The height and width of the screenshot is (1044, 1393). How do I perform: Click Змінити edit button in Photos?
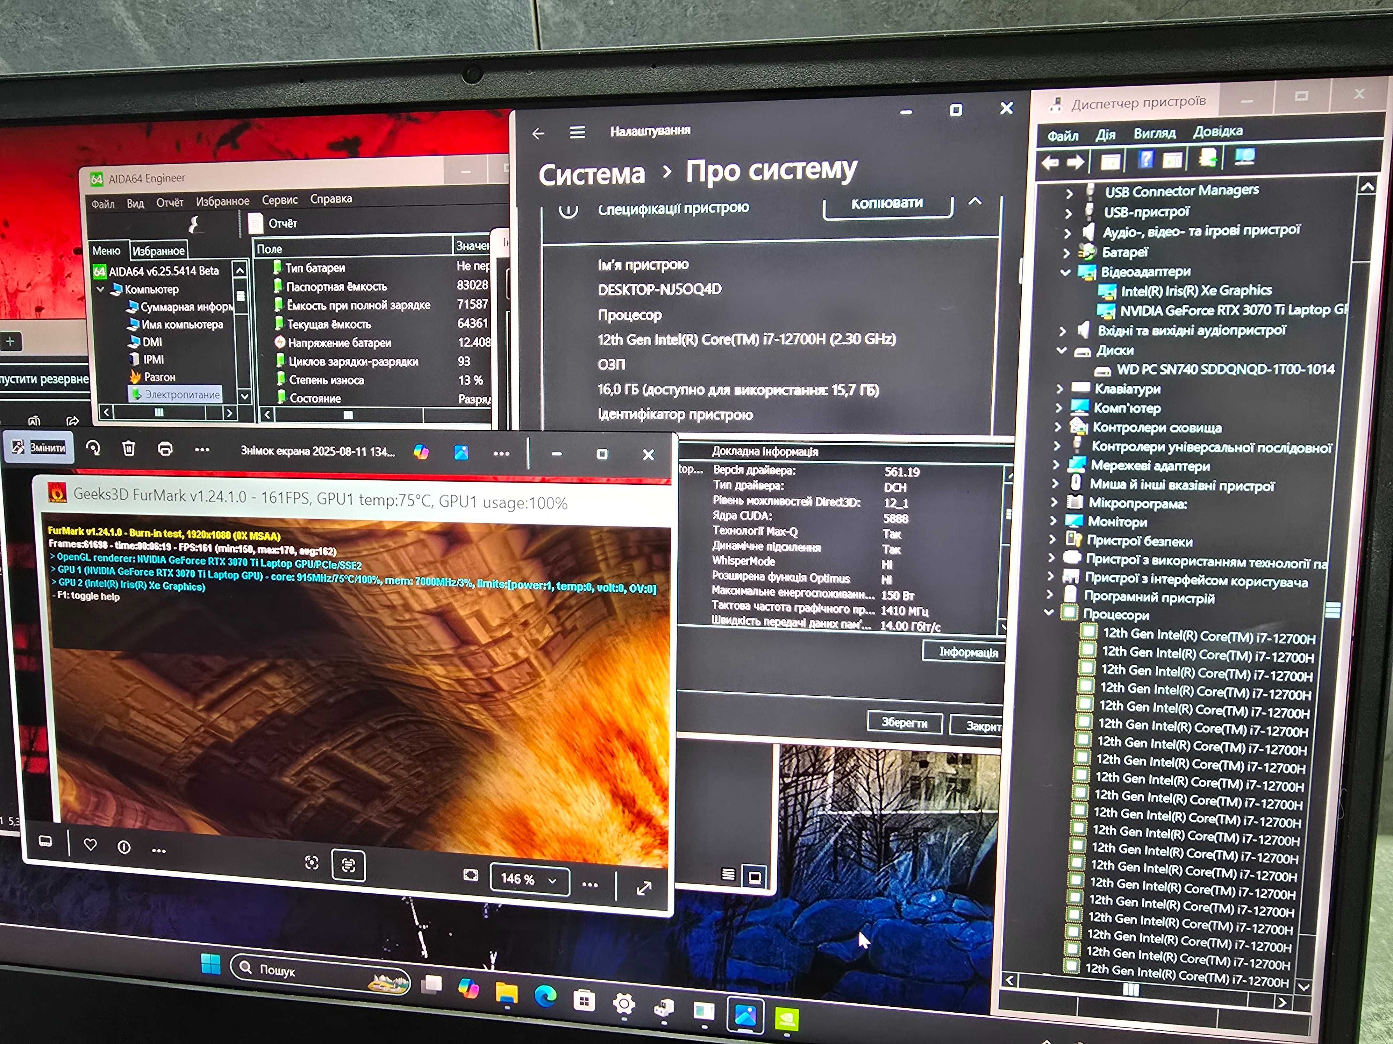[39, 448]
